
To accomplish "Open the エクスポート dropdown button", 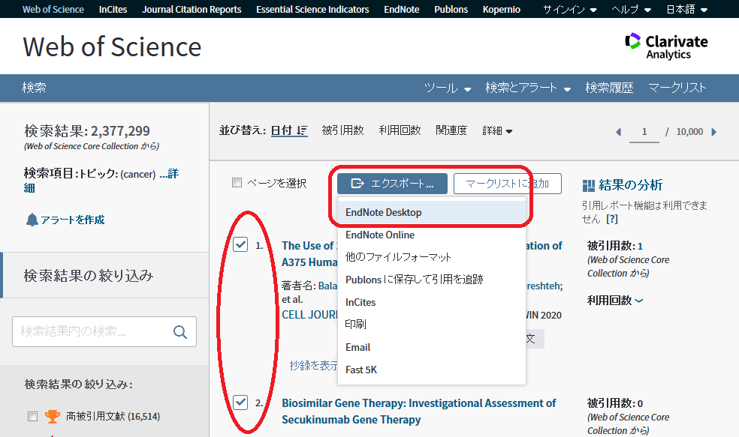I will [x=392, y=184].
